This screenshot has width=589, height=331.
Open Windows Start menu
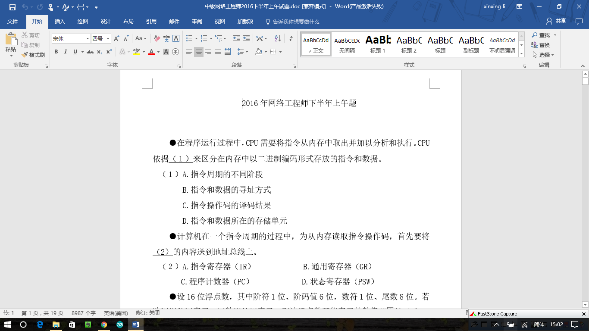click(x=8, y=325)
